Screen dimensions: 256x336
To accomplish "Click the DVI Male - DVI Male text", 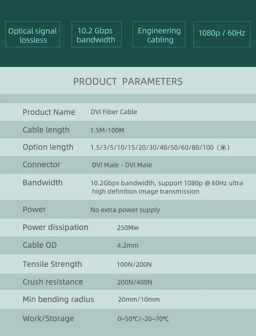I will [122, 165].
